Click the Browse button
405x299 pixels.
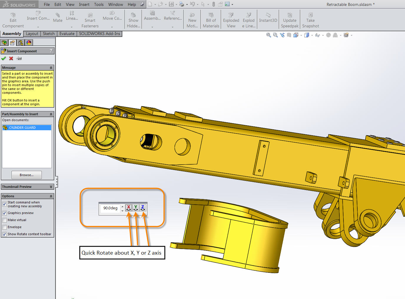point(26,175)
